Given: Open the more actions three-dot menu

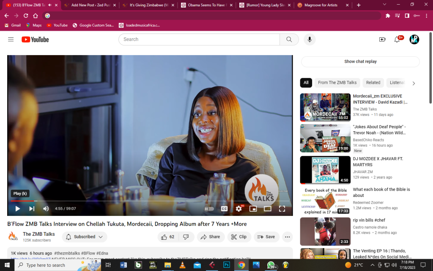Looking at the screenshot, I should click(x=287, y=237).
